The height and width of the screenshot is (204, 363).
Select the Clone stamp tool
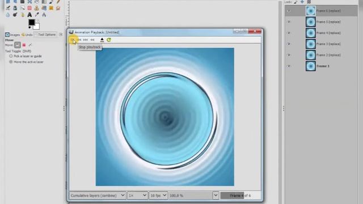(36, 8)
